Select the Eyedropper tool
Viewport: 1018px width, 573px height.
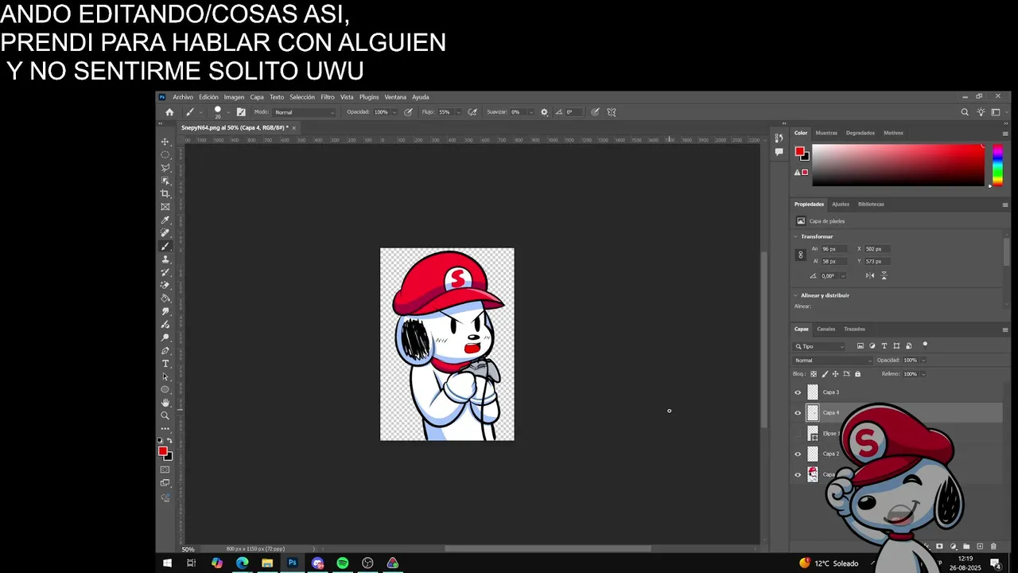(165, 220)
